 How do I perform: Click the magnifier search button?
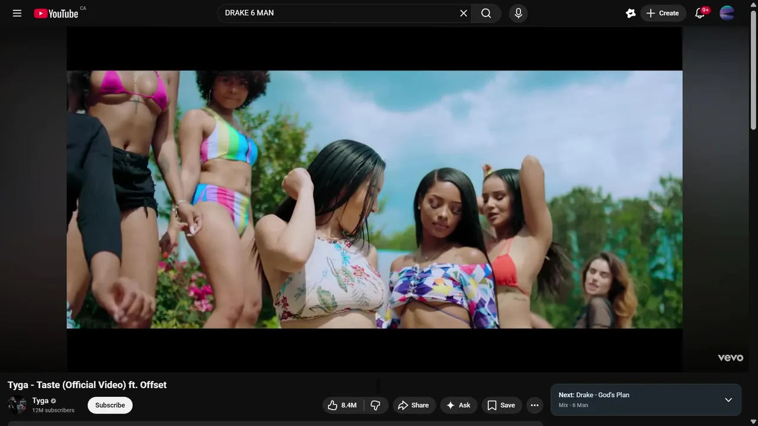click(x=486, y=13)
